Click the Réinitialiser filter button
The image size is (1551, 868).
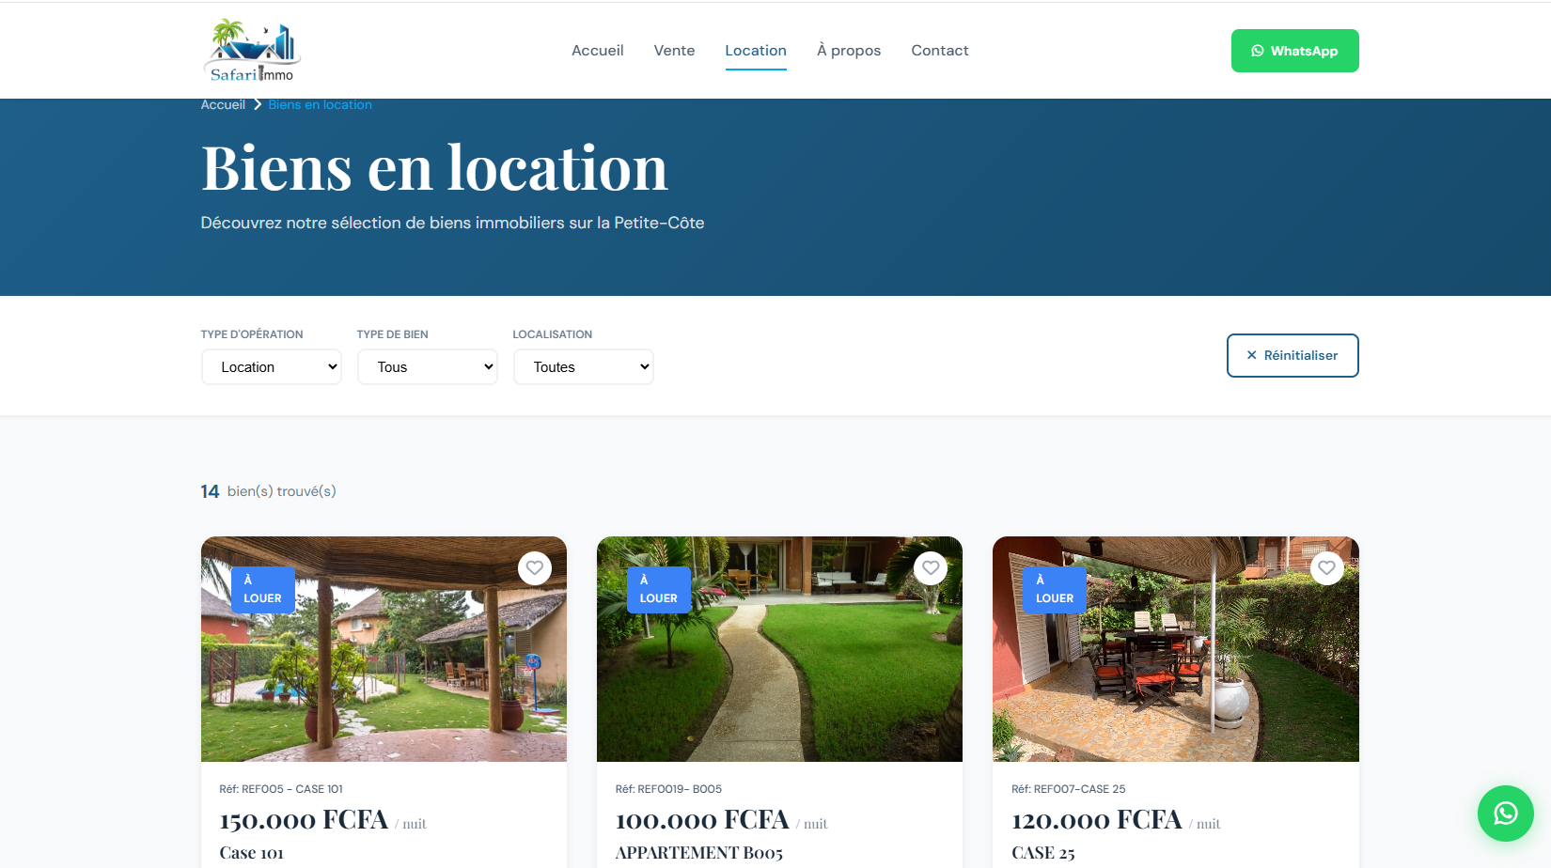point(1292,355)
